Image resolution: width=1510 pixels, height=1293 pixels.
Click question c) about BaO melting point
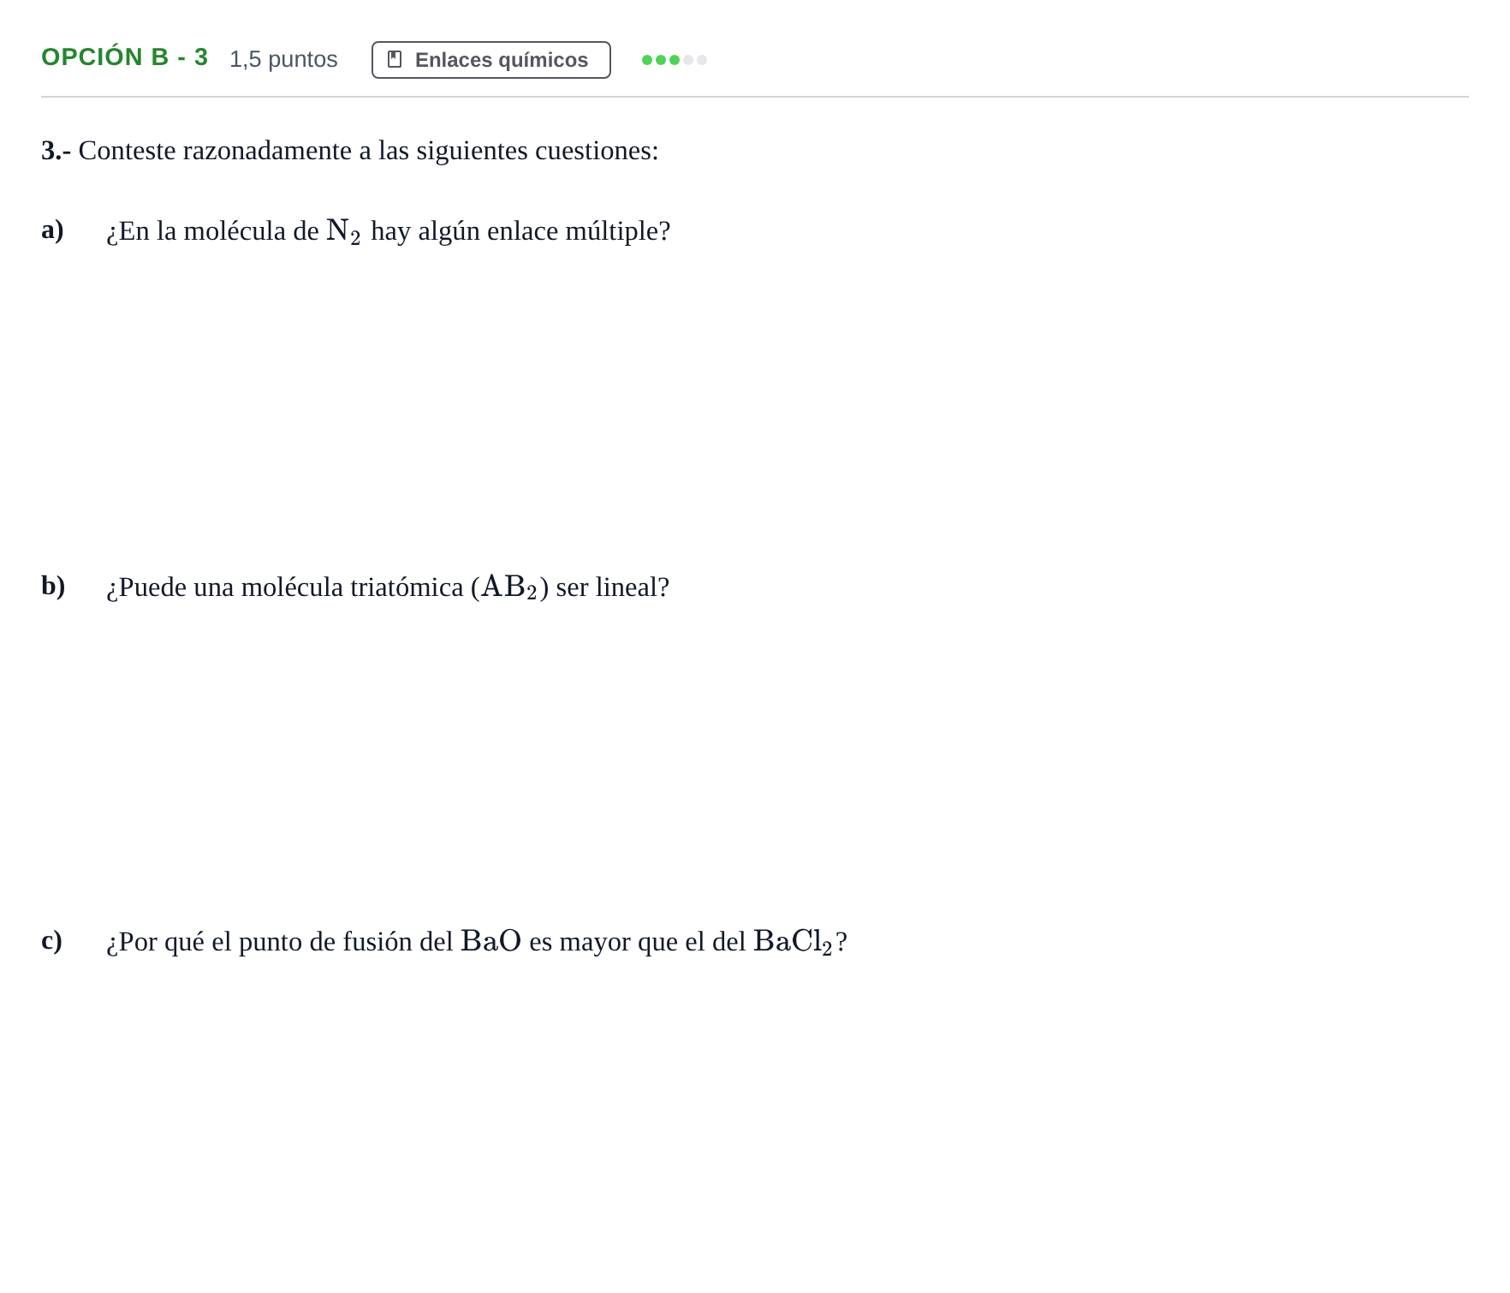pyautogui.click(x=476, y=942)
